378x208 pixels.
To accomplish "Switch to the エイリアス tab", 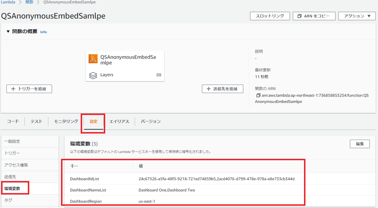I will tap(119, 121).
